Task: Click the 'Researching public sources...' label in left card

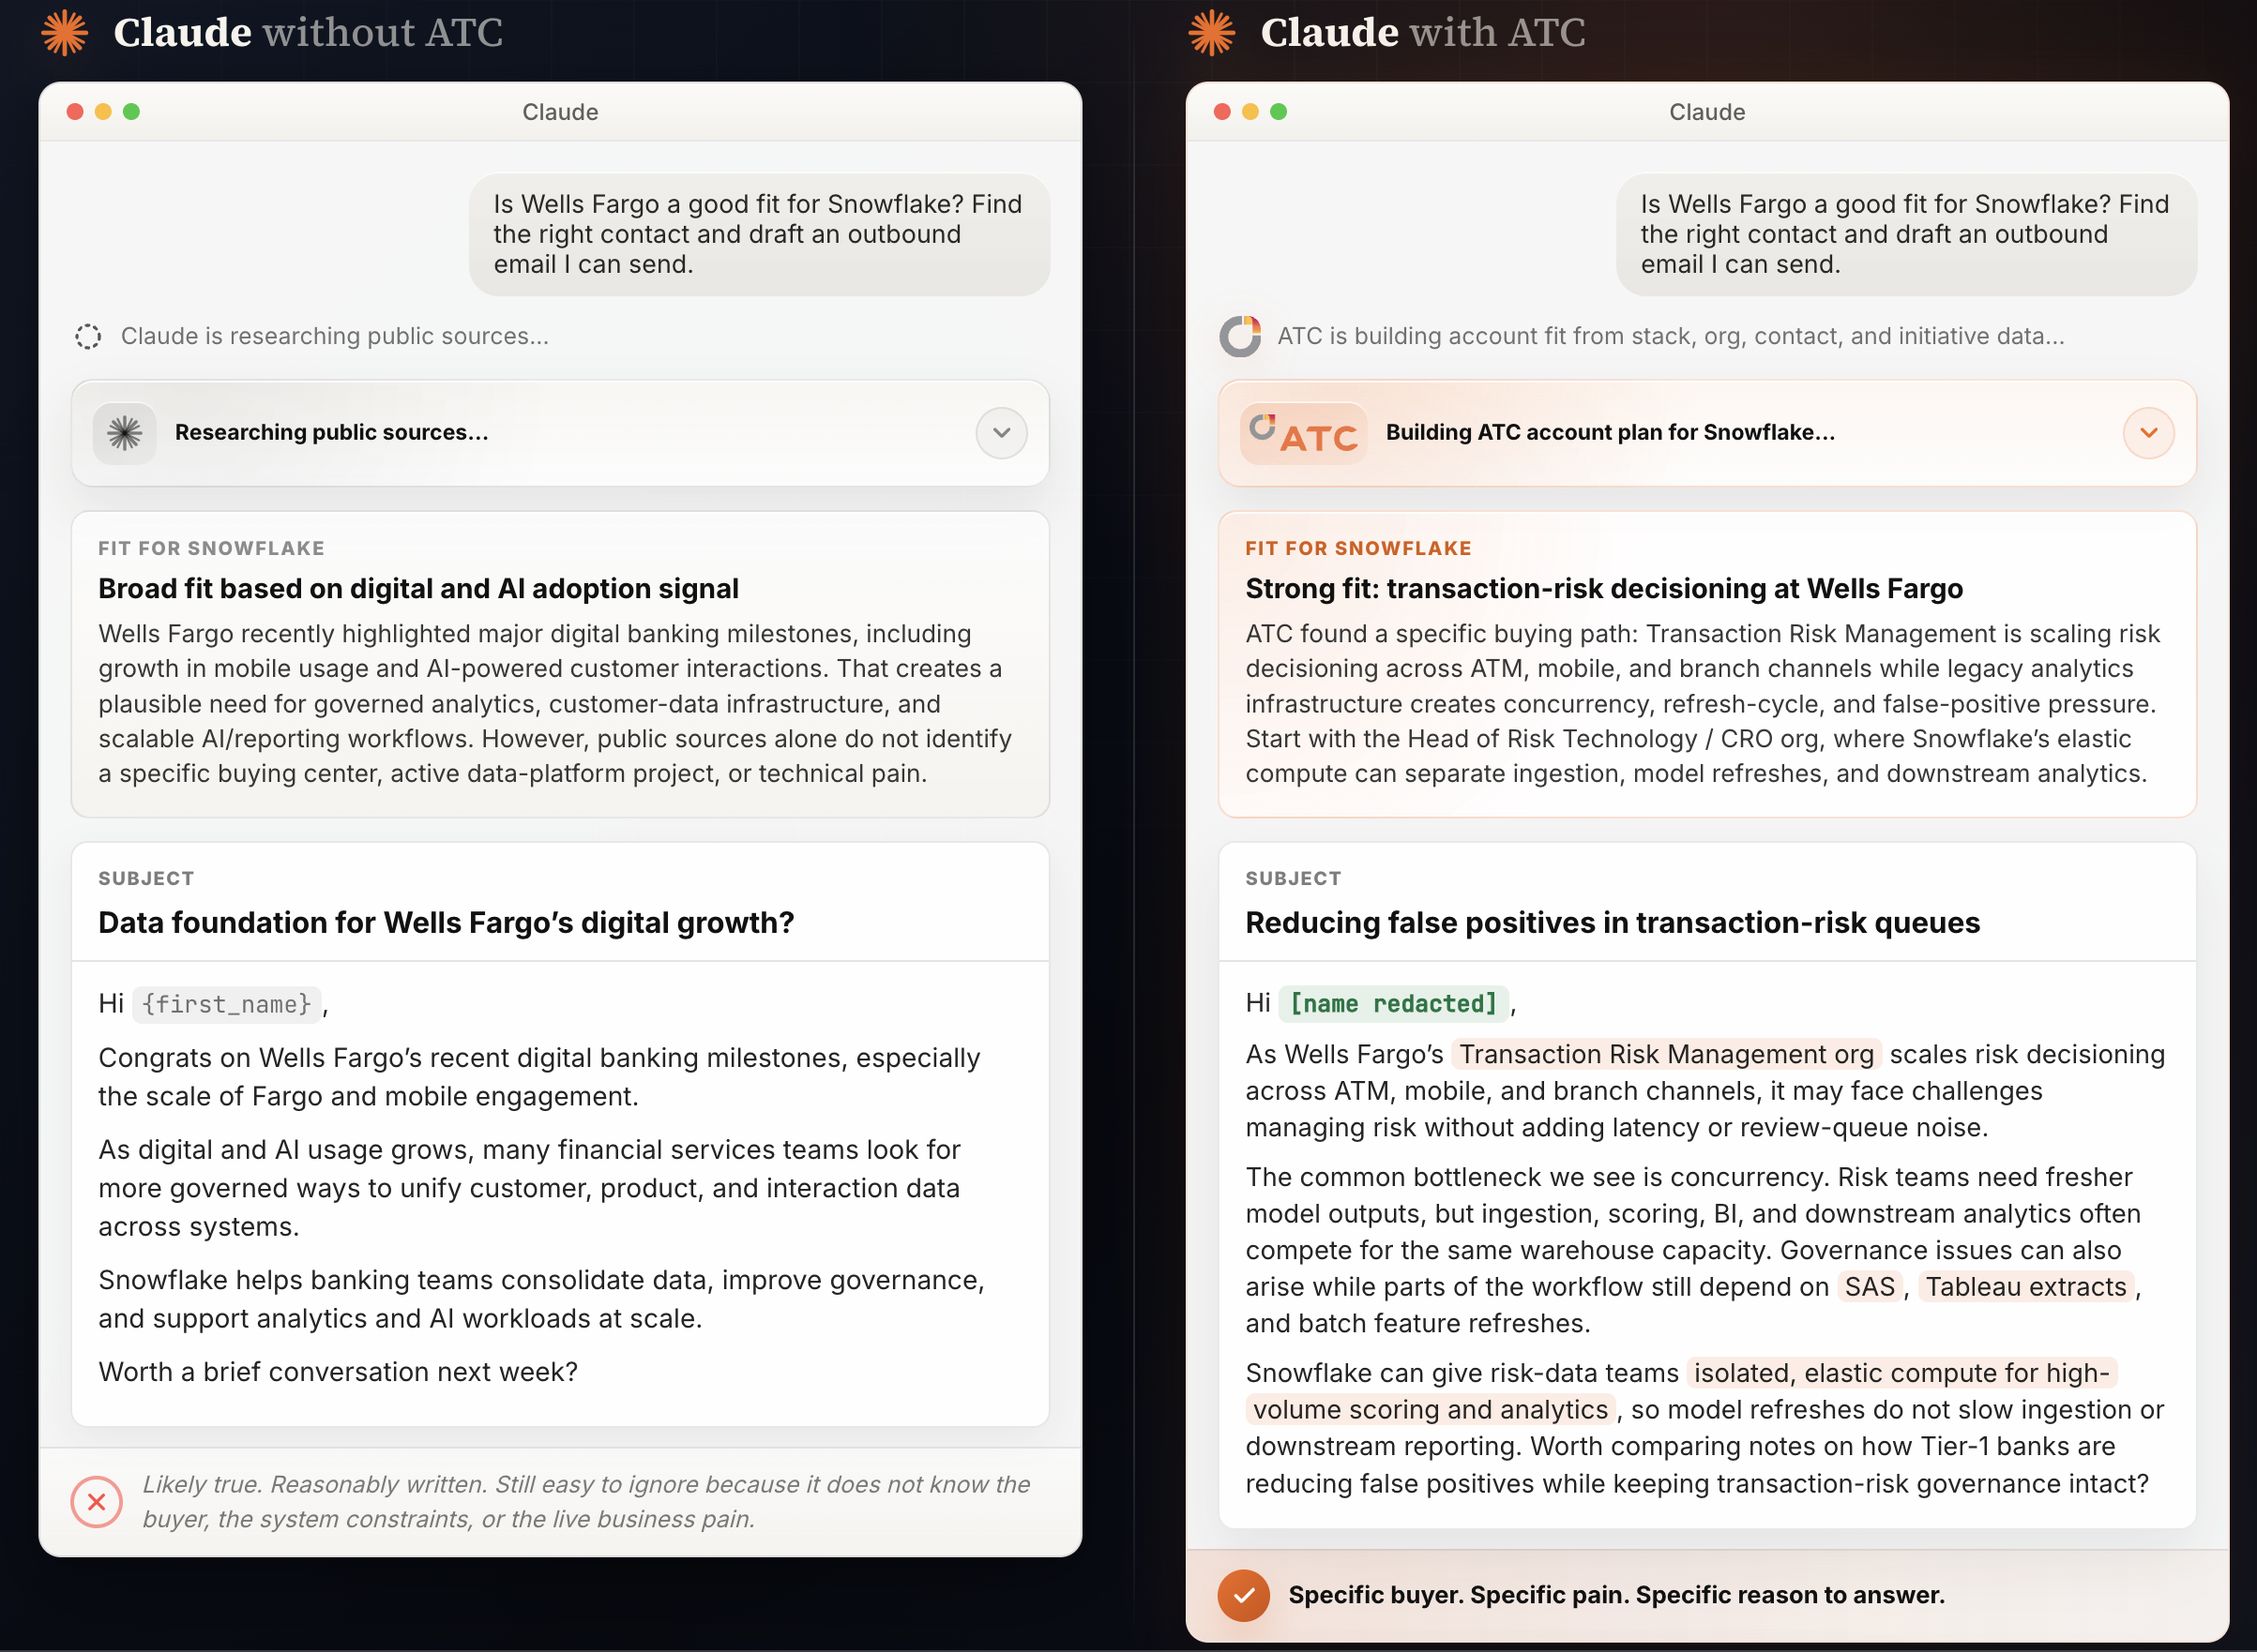Action: point(332,433)
